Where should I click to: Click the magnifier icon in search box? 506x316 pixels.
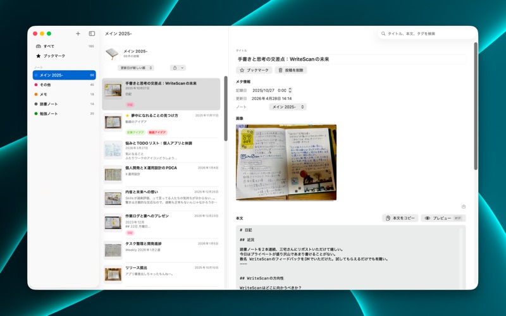pos(383,33)
